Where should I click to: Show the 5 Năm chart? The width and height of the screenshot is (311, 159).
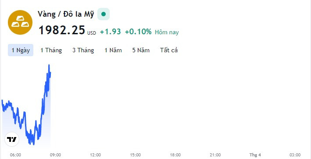[x=141, y=50]
